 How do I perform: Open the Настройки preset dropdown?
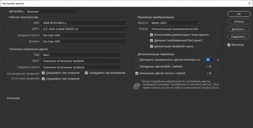pos(52,12)
